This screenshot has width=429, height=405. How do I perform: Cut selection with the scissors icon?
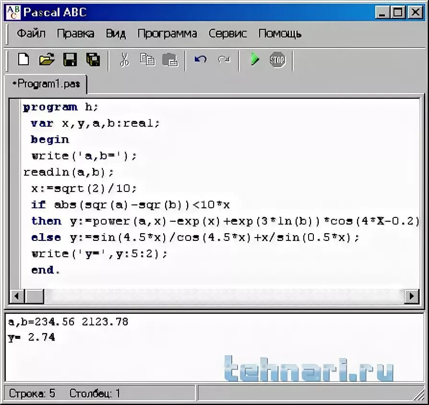(124, 60)
